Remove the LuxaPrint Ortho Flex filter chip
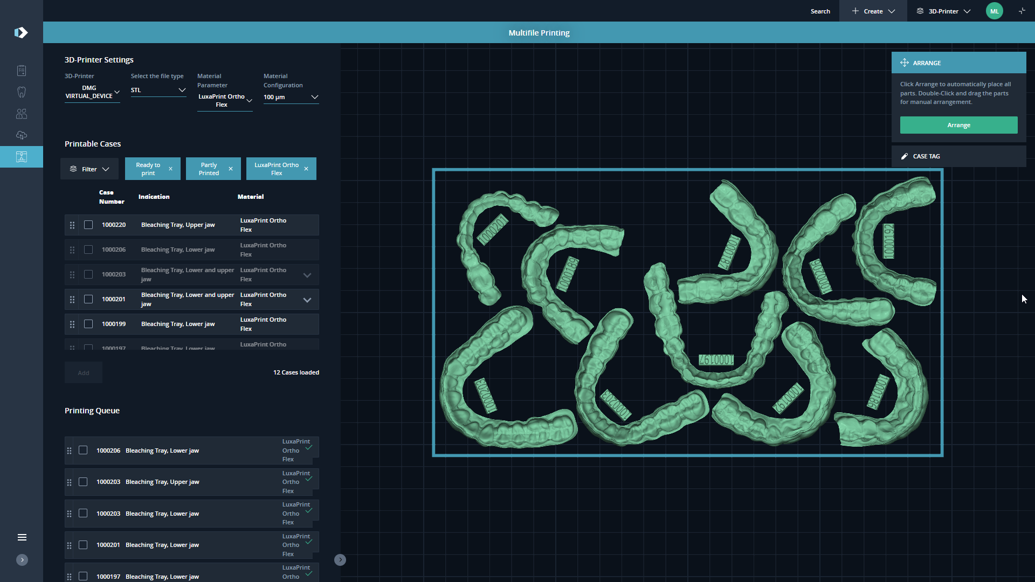1035x582 pixels. pos(306,169)
